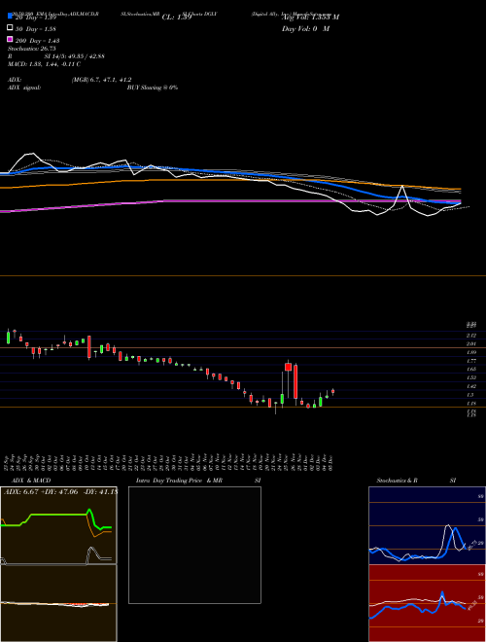Click the tall red candlestick after the spike
Screen dimensions: 486x642
pos(295,381)
